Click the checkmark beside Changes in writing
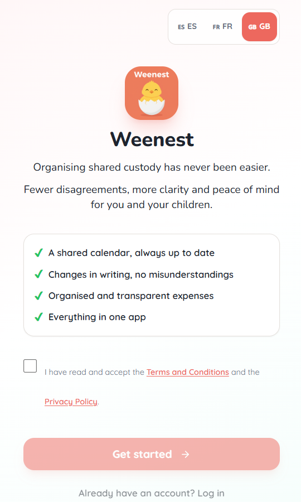The width and height of the screenshot is (301, 502). pyautogui.click(x=38, y=274)
